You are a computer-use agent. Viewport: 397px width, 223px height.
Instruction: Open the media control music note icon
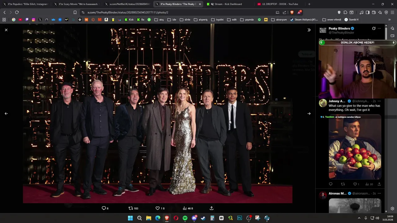click(x=361, y=12)
